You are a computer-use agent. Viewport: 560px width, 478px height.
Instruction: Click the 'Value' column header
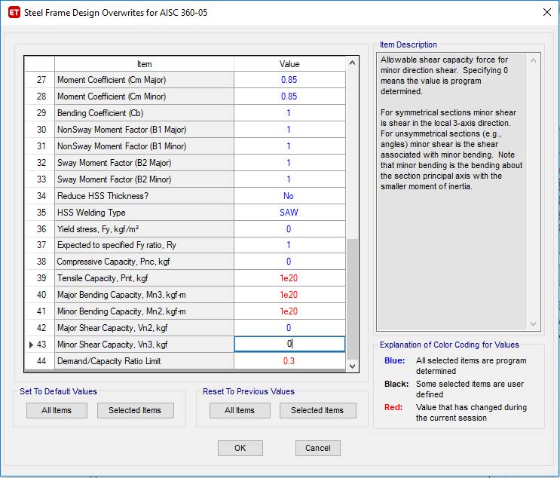[x=289, y=64]
